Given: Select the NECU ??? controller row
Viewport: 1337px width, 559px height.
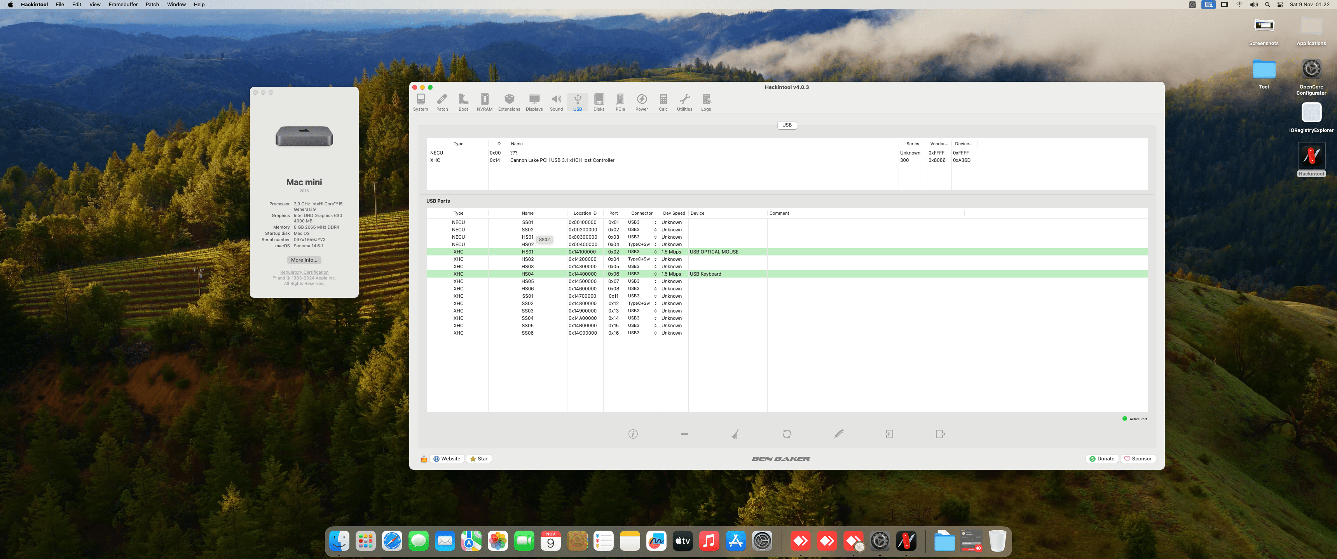Looking at the screenshot, I should [x=787, y=153].
